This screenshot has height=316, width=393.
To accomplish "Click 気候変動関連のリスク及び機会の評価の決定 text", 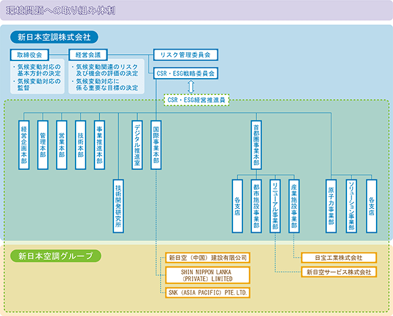I will [x=107, y=70].
